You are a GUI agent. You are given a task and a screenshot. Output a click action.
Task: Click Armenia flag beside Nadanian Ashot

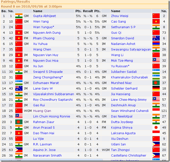[x=156, y=44]
